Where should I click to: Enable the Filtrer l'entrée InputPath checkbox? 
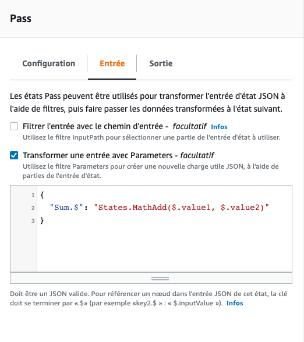(14, 126)
